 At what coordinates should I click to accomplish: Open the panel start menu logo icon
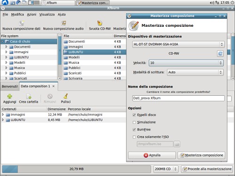point(5,3)
